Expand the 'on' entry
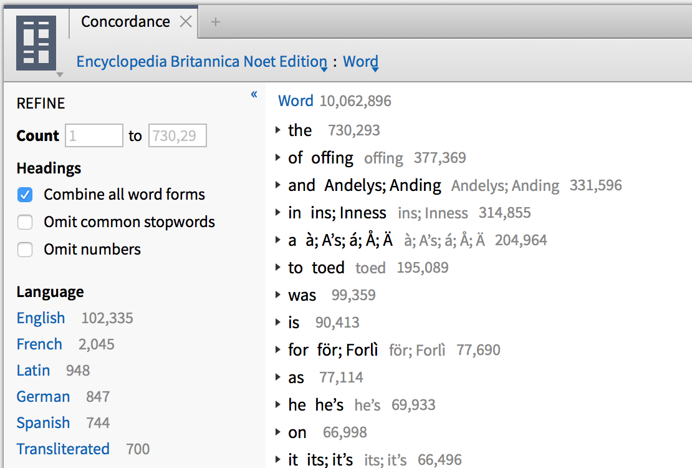 tap(277, 432)
